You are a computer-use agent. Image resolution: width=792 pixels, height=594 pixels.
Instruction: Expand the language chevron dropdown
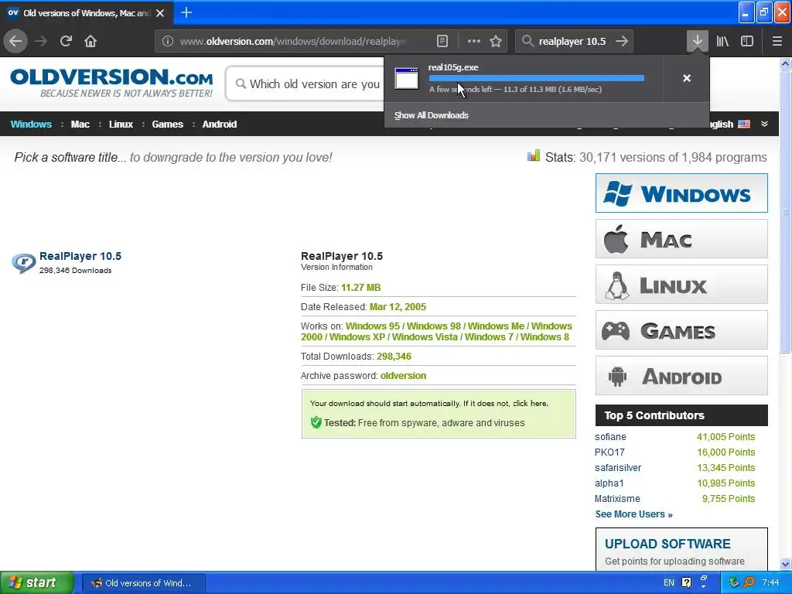coord(764,125)
